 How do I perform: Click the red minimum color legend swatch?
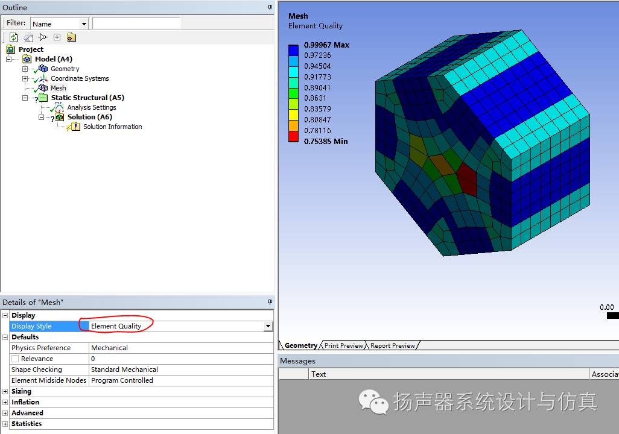click(293, 136)
